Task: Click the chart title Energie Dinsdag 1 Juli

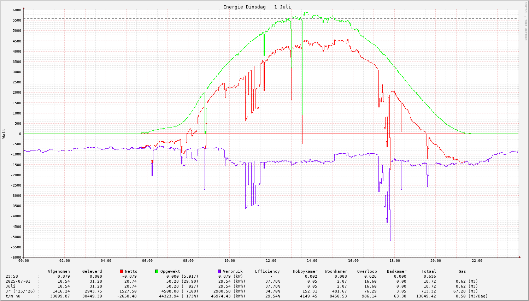Action: click(x=257, y=7)
